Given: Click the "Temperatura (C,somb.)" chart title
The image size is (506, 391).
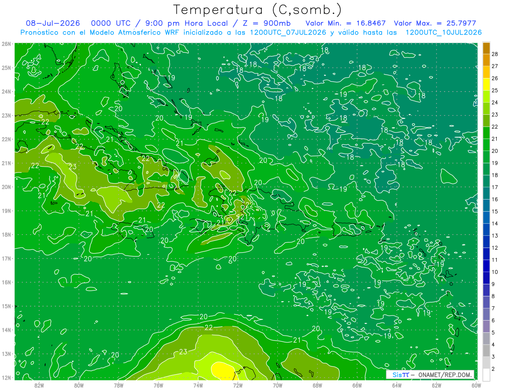Looking at the screenshot, I should (257, 10).
